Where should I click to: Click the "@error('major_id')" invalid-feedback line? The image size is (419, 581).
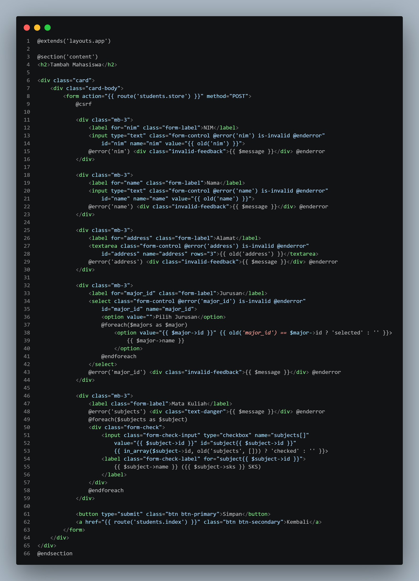pos(215,372)
